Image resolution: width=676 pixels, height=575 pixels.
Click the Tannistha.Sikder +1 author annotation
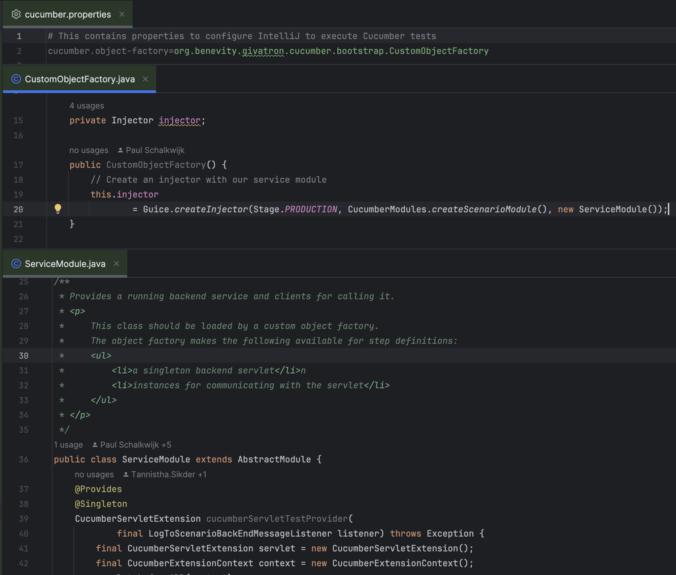(x=169, y=474)
